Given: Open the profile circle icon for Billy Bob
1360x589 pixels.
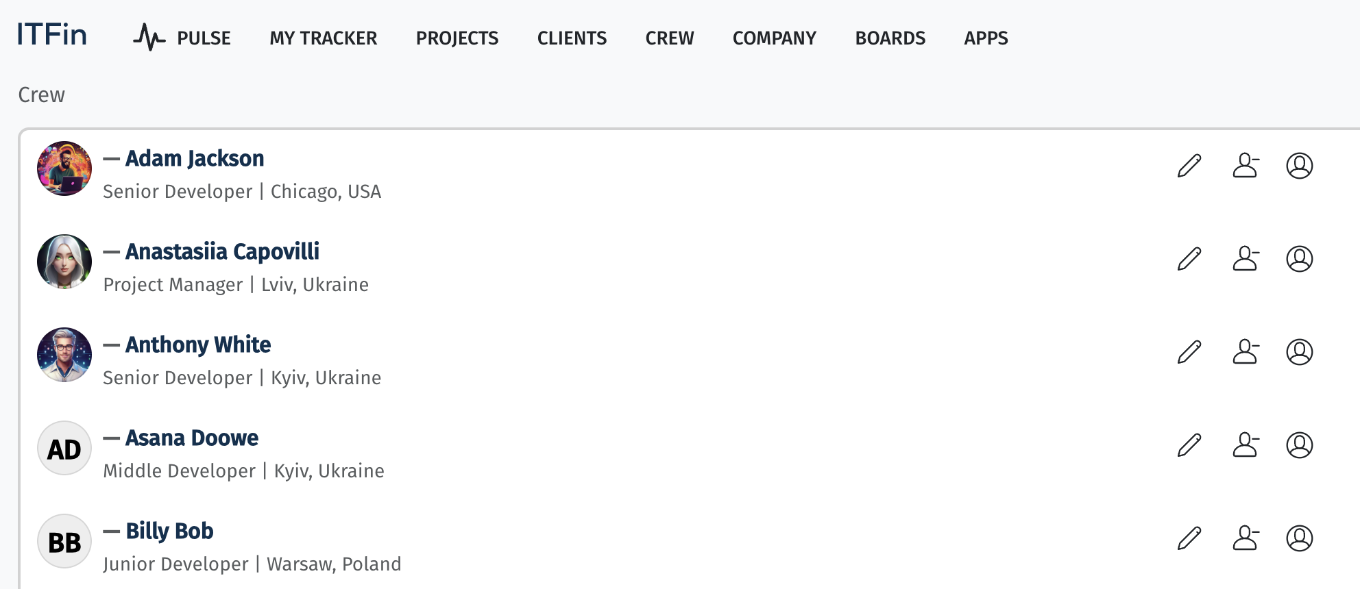Looking at the screenshot, I should tap(1300, 538).
